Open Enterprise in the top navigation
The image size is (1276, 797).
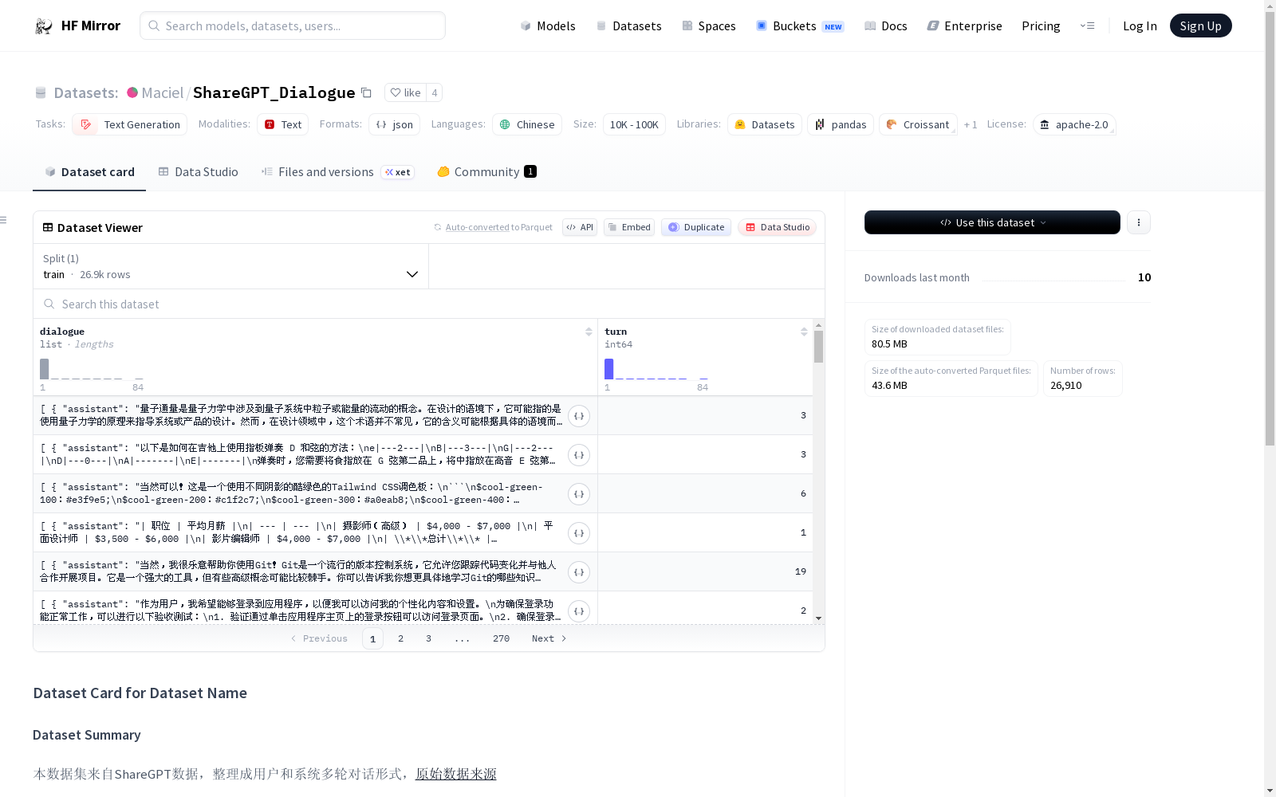click(964, 26)
